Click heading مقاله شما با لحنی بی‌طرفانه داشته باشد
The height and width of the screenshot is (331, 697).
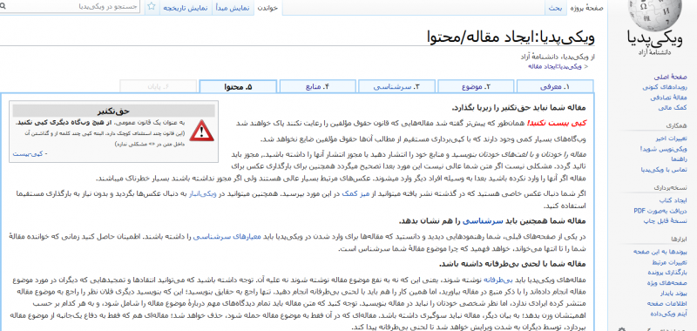pos(513,263)
